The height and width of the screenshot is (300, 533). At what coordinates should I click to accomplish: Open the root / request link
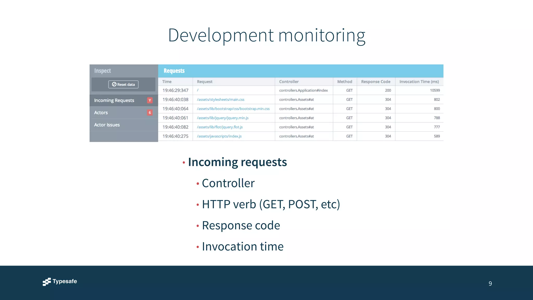click(198, 90)
